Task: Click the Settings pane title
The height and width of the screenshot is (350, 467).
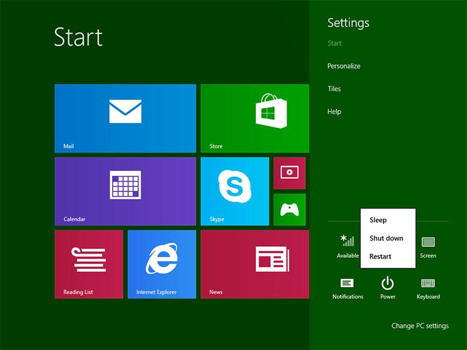Action: pyautogui.click(x=348, y=23)
